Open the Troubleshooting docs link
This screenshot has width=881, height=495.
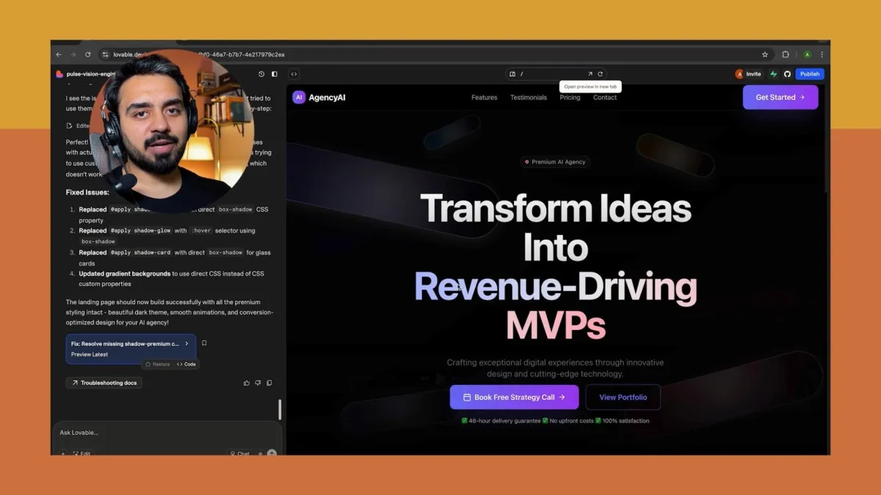click(x=104, y=383)
